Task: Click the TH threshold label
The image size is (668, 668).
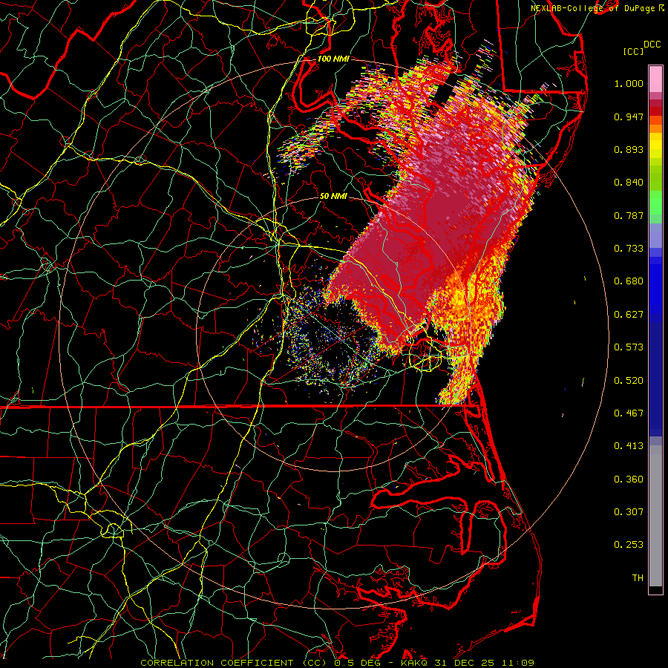Action: pyautogui.click(x=638, y=577)
